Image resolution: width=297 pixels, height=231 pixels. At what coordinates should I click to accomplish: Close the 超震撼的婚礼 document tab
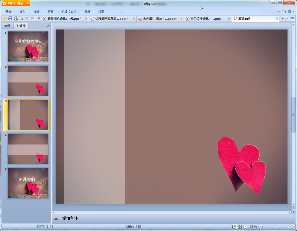(x=86, y=18)
